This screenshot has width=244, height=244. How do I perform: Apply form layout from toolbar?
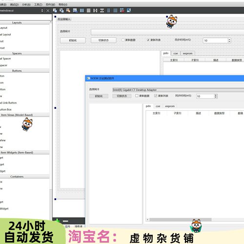click(108, 11)
